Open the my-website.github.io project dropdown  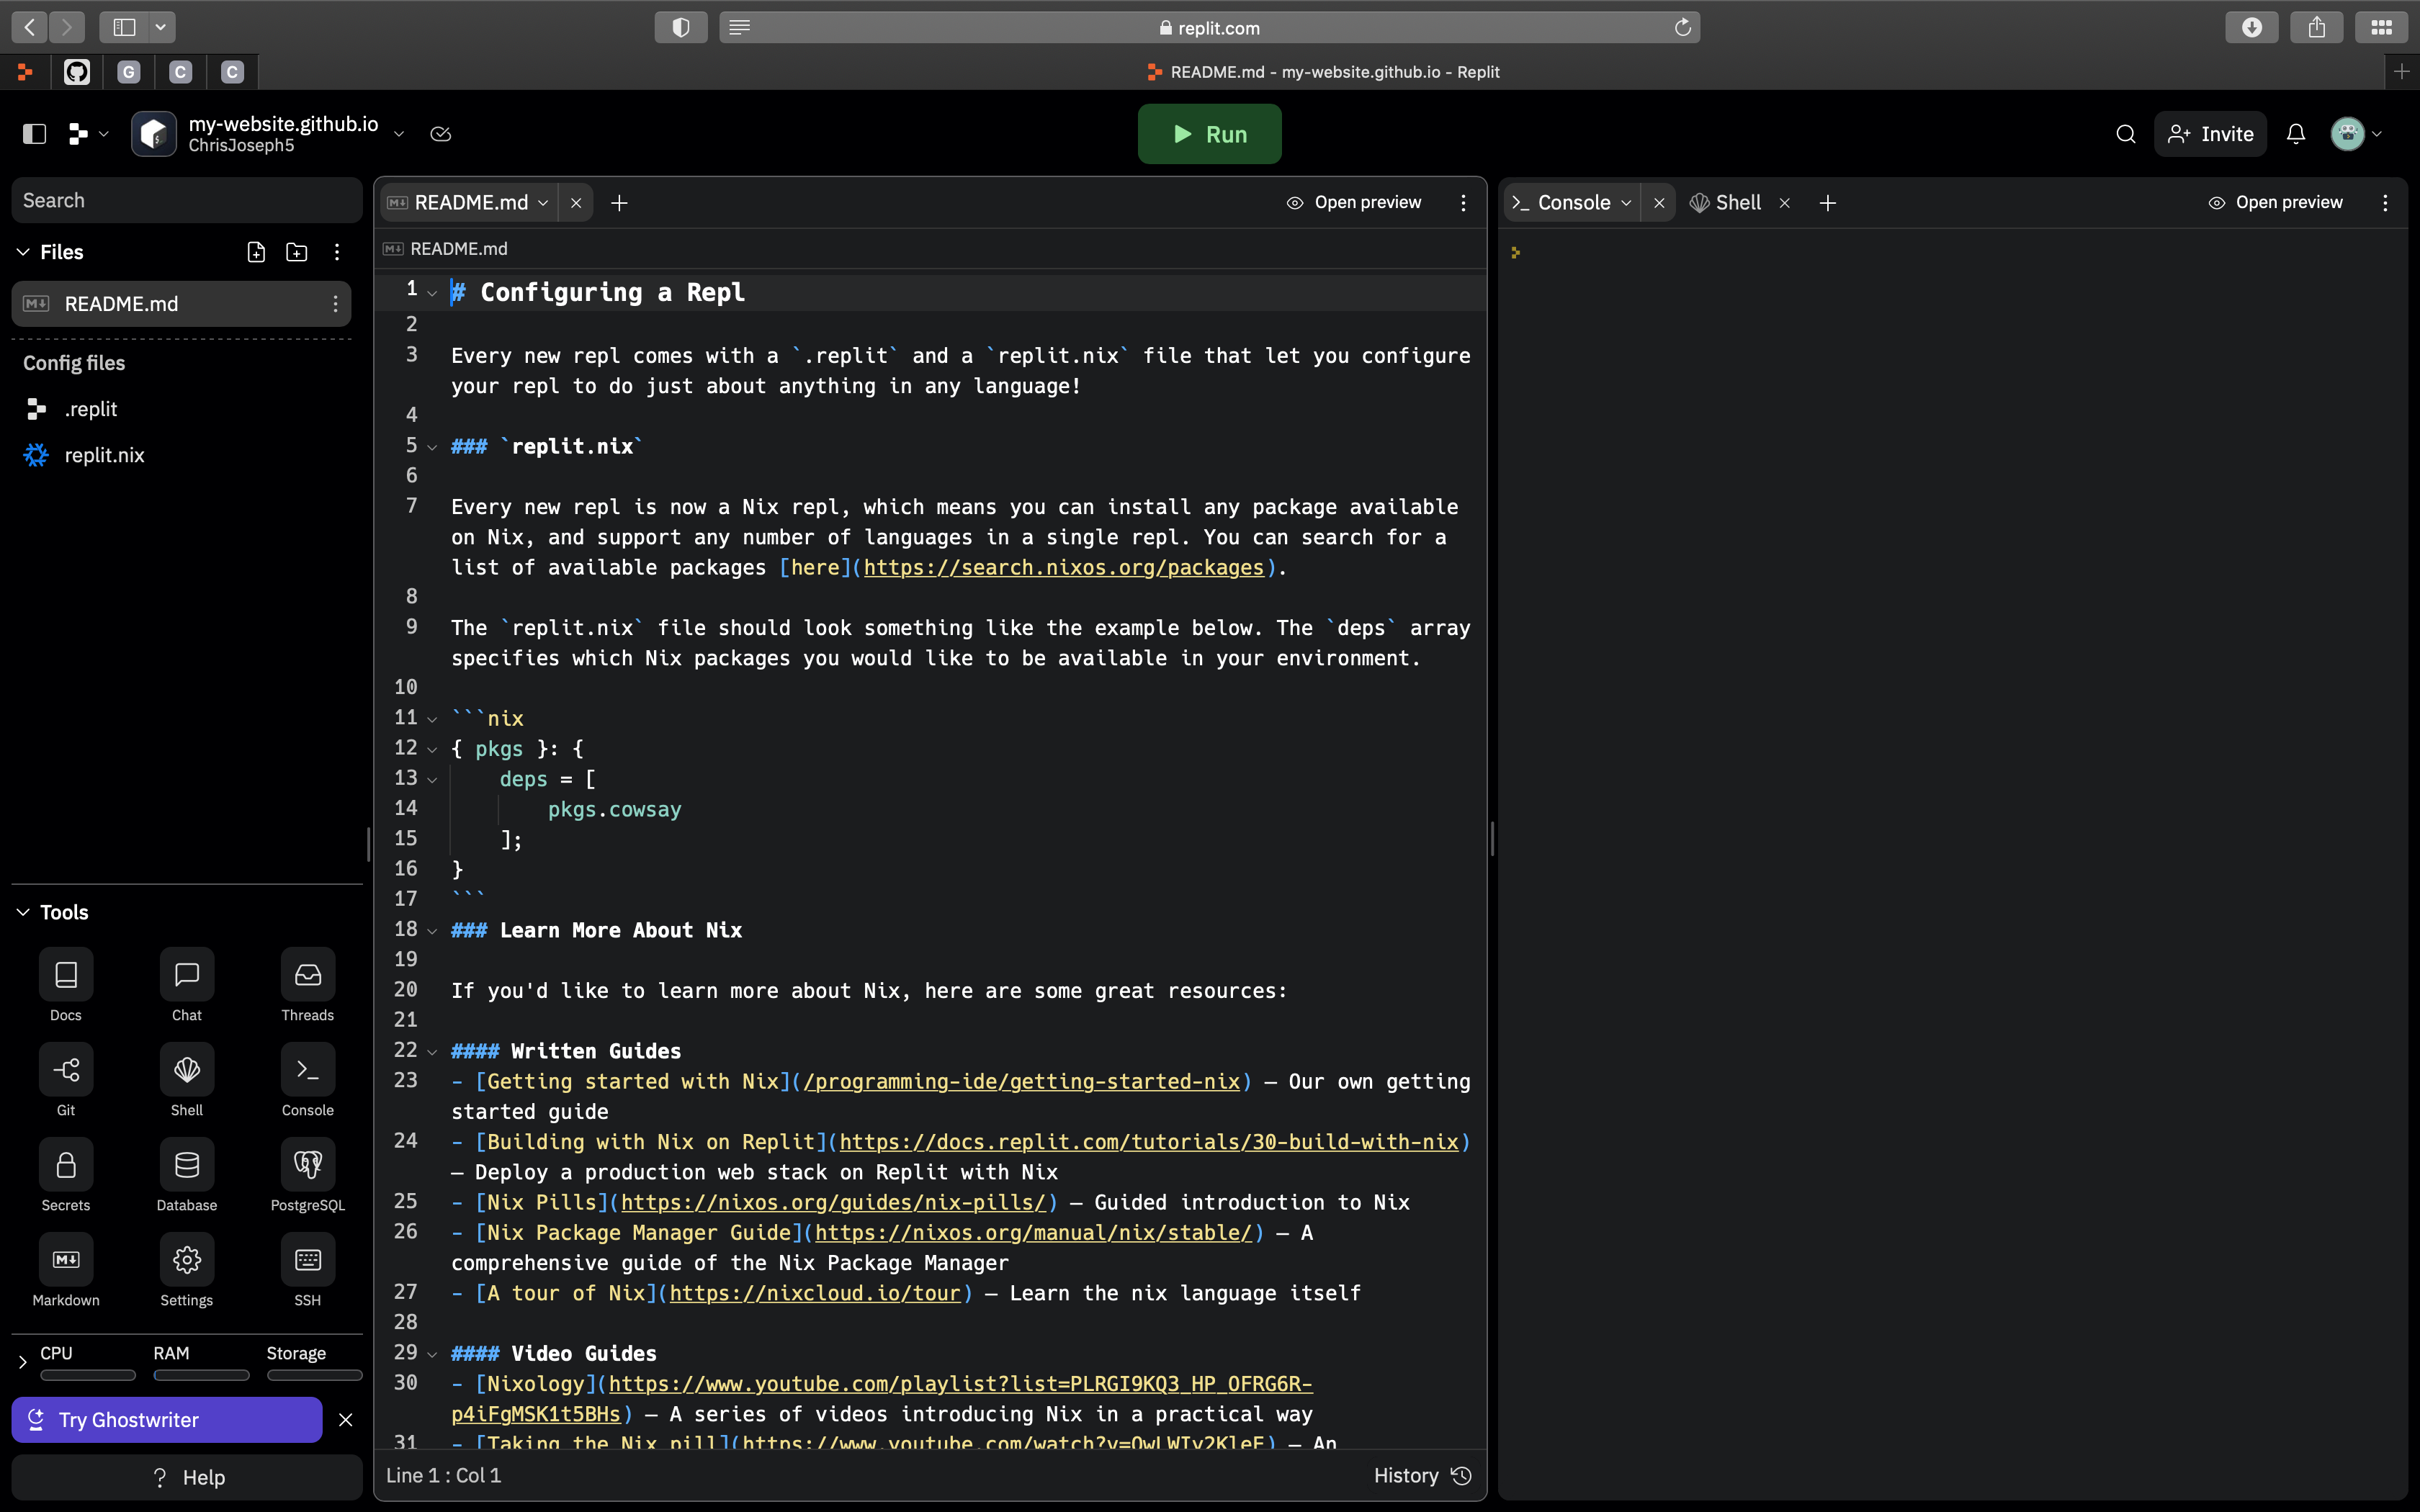[x=399, y=134]
